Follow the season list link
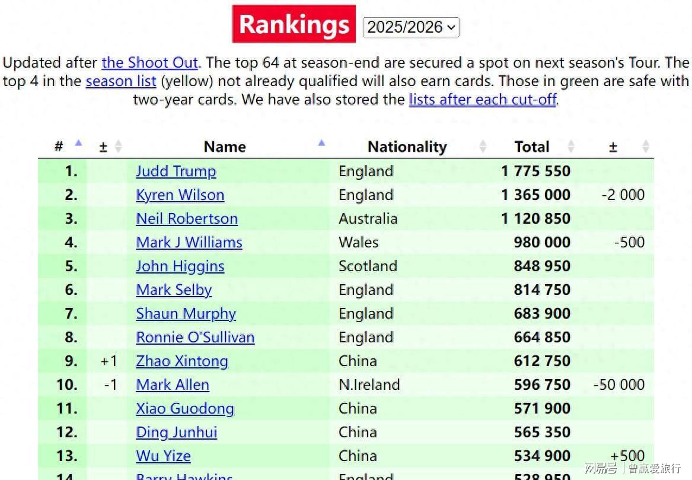 click(121, 81)
